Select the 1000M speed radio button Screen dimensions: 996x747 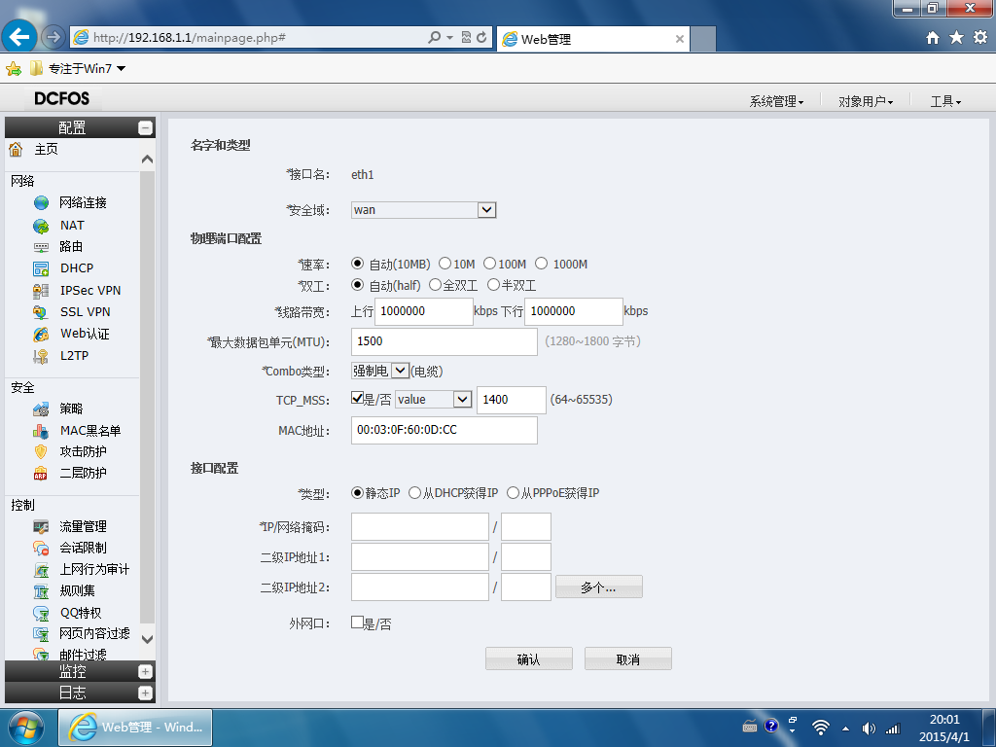click(541, 263)
